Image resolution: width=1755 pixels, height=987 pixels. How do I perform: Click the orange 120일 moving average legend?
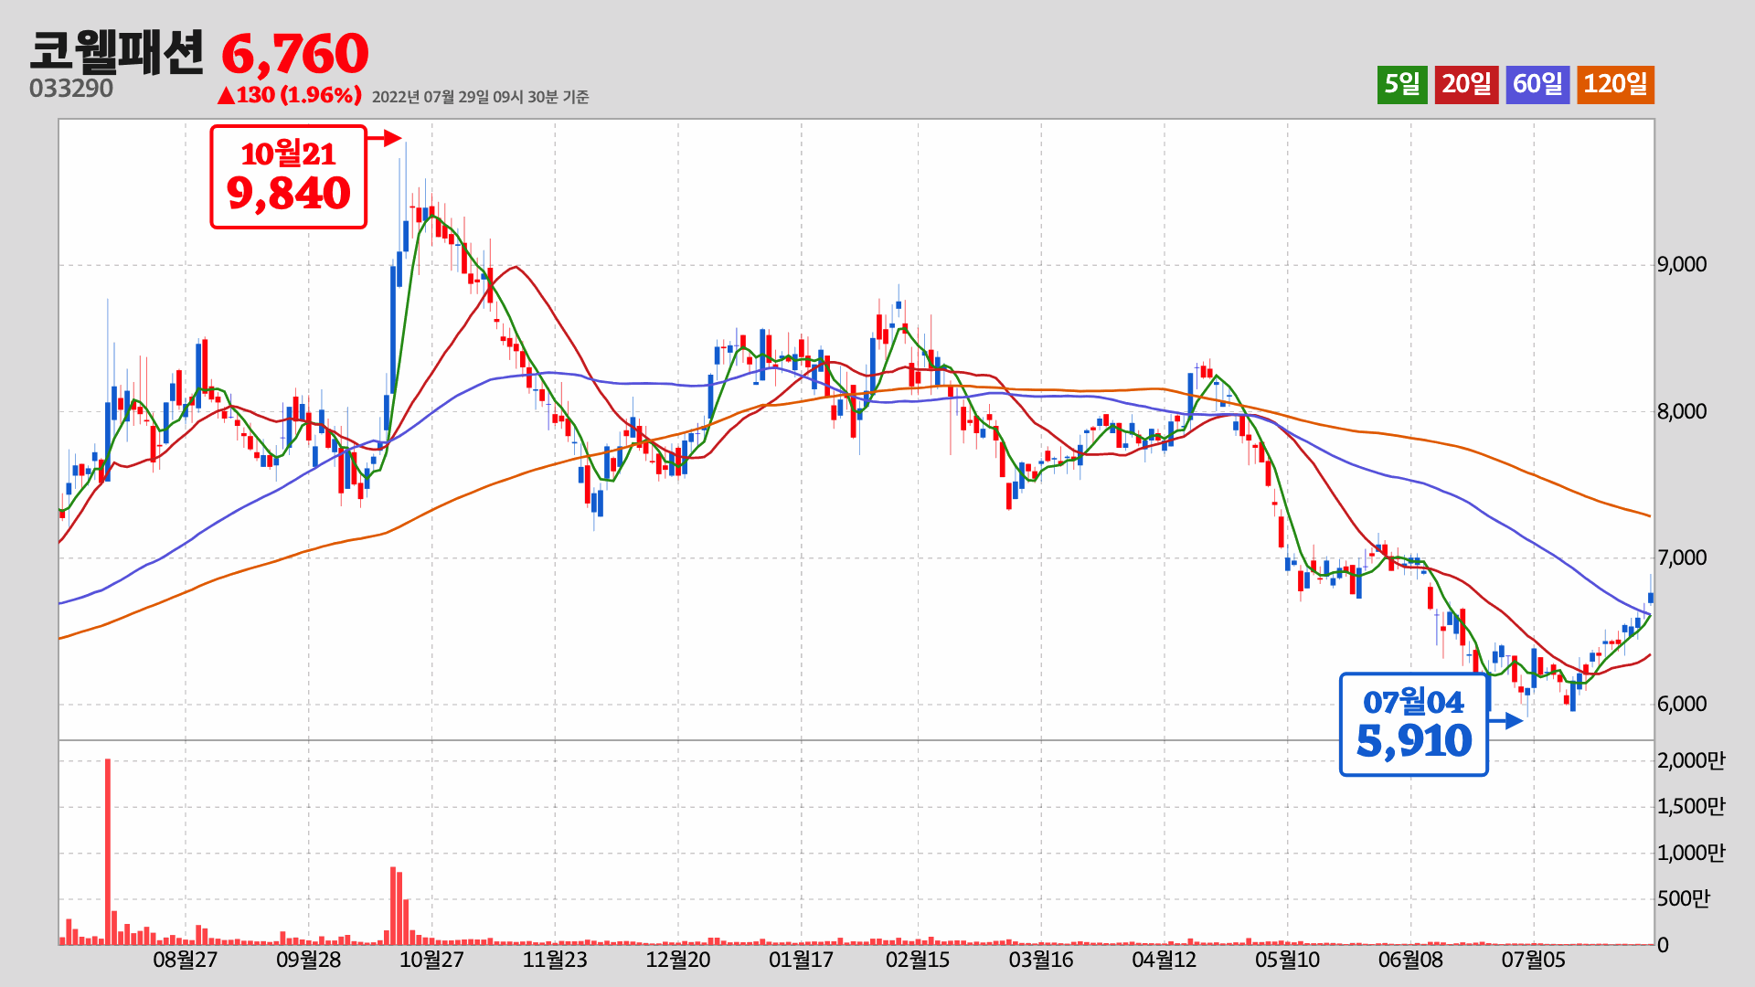click(1615, 85)
